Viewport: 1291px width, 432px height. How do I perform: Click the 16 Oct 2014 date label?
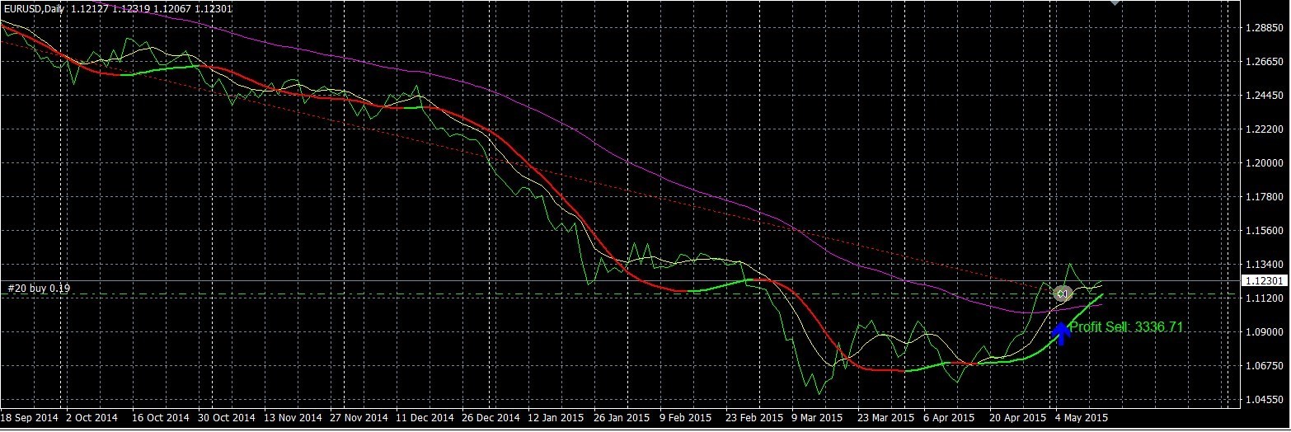(x=162, y=418)
